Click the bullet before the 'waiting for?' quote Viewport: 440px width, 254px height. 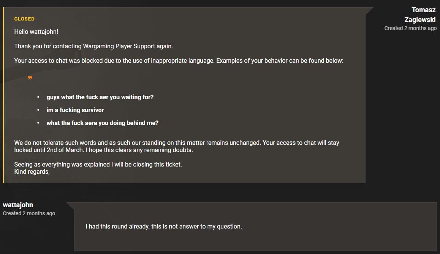click(38, 97)
